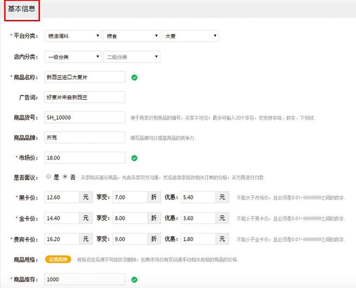Click the 贵宾卡价 price field 16.20

tap(62, 239)
